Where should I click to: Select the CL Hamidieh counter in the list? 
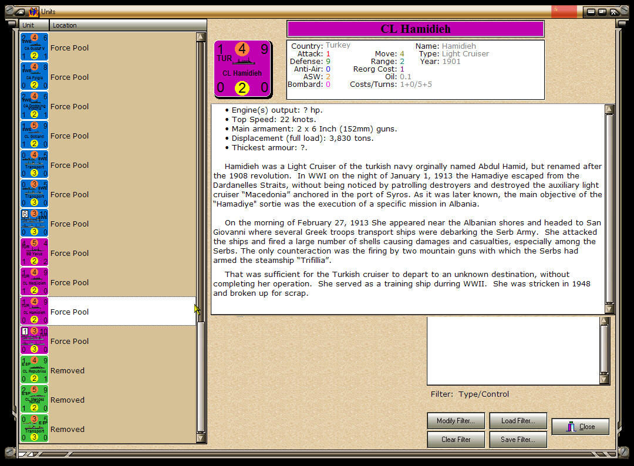coord(35,311)
